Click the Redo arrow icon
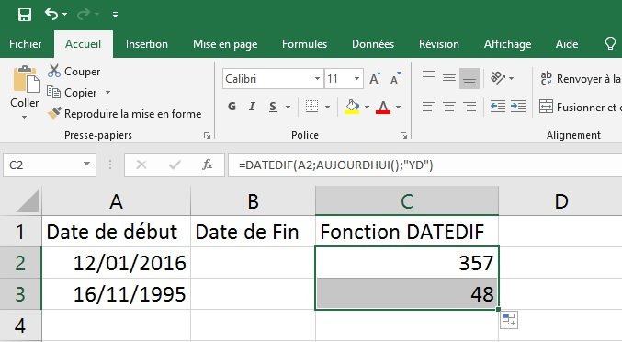The width and height of the screenshot is (622, 342). point(84,15)
